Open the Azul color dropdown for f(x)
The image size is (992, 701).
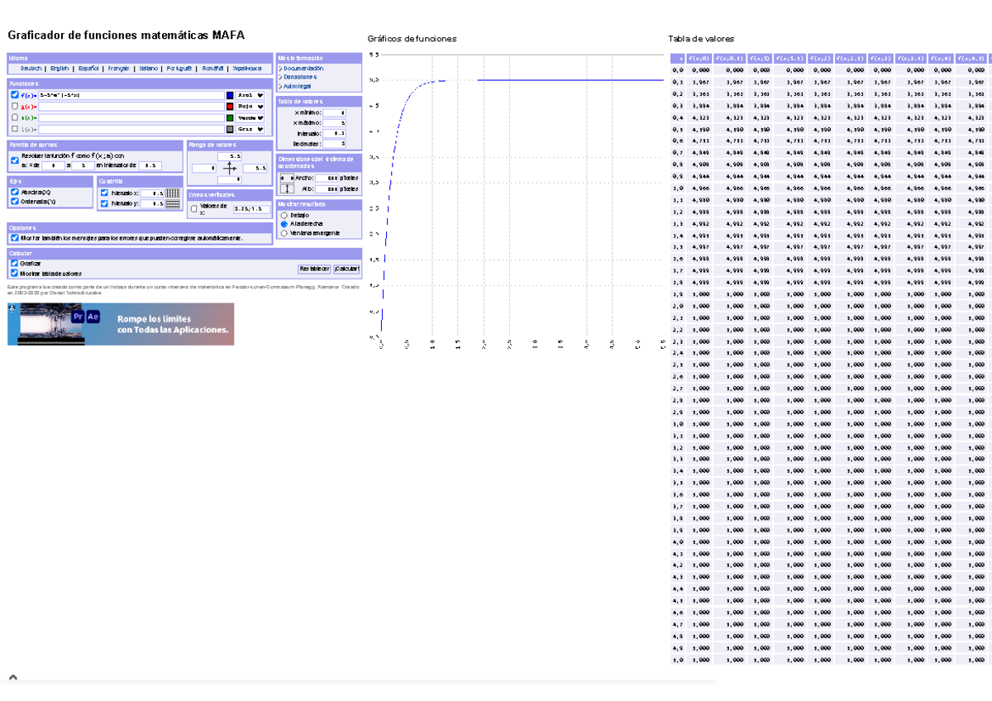click(x=250, y=95)
